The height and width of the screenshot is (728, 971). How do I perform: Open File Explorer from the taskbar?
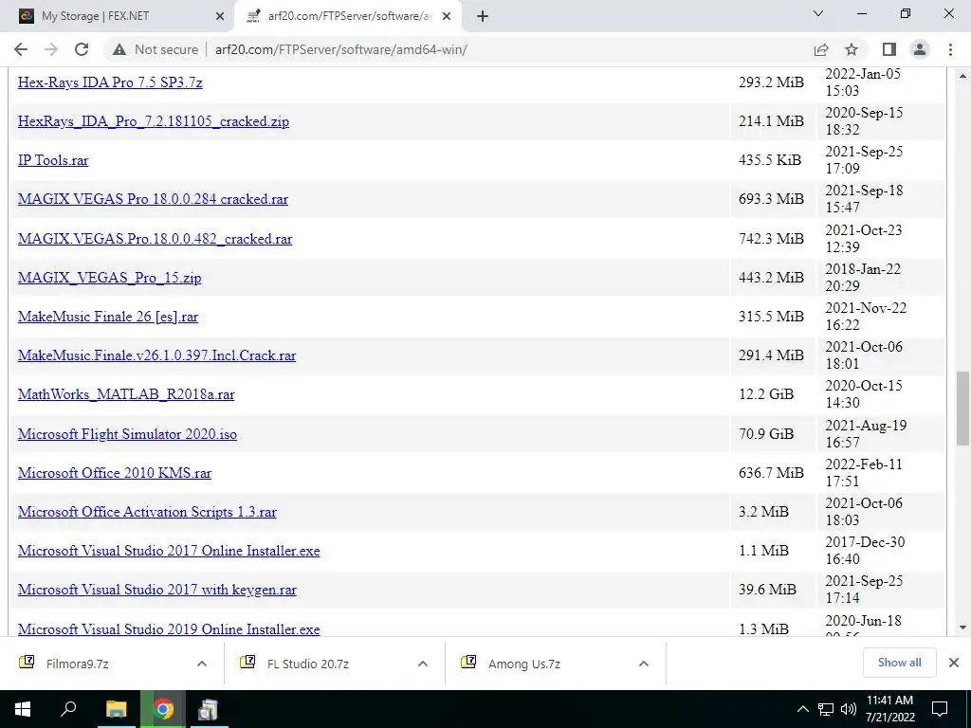[x=116, y=709]
